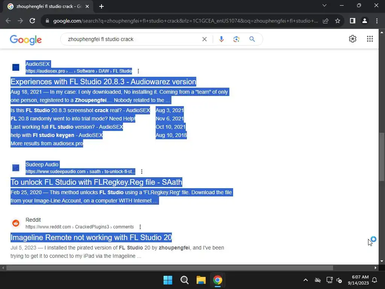Open Experiences with FL Studio 20.8.3 result
385x289 pixels.
tap(103, 82)
